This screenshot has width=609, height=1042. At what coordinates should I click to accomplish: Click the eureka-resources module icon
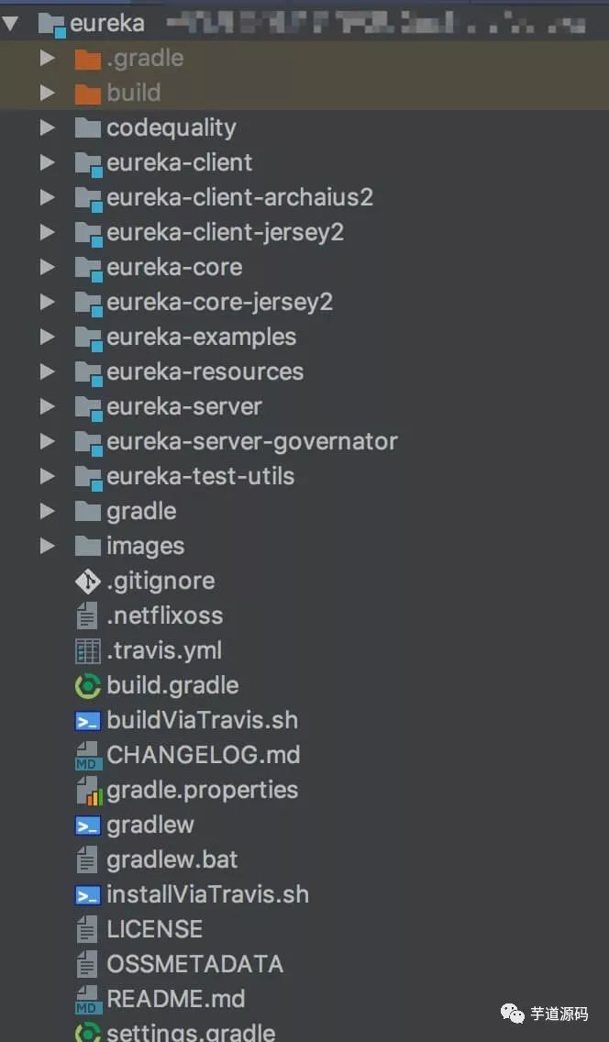pyautogui.click(x=88, y=373)
